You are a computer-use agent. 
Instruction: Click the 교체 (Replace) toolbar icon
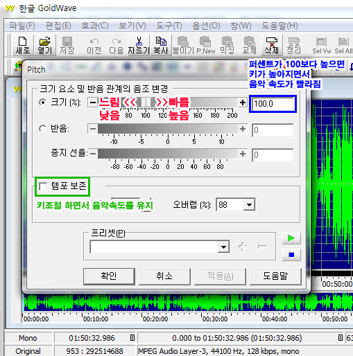pyautogui.click(x=250, y=45)
